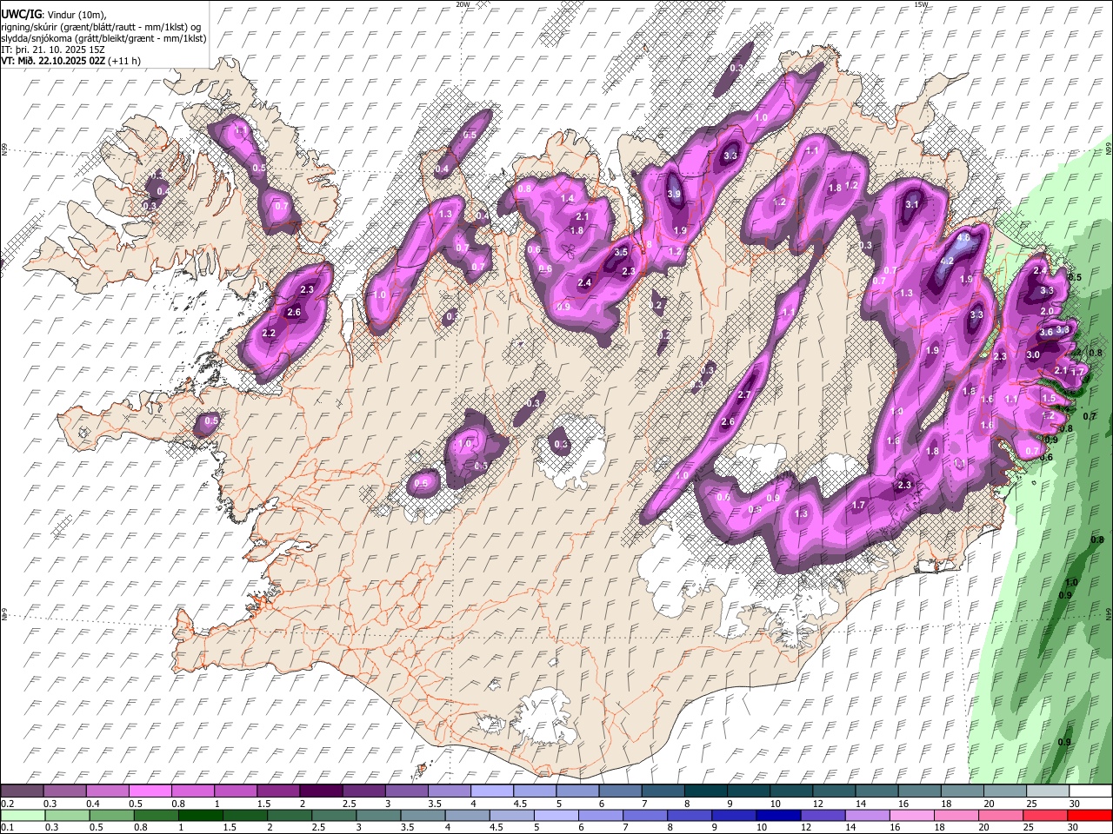
Task: Click the 3.9 precipitation value on the map
Action: point(674,194)
